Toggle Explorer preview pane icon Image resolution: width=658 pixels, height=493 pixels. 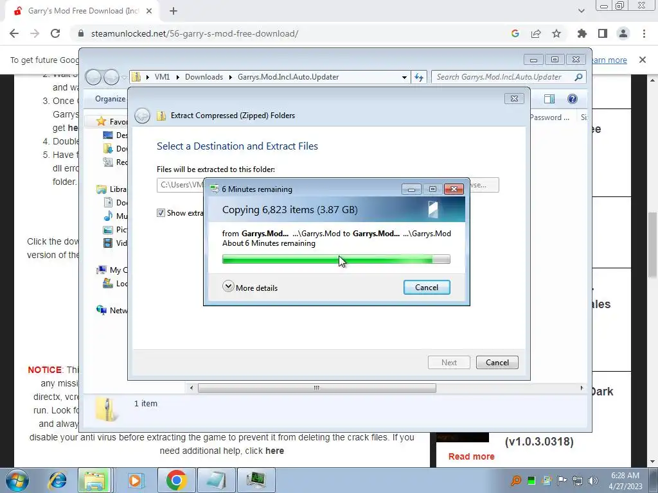(549, 98)
